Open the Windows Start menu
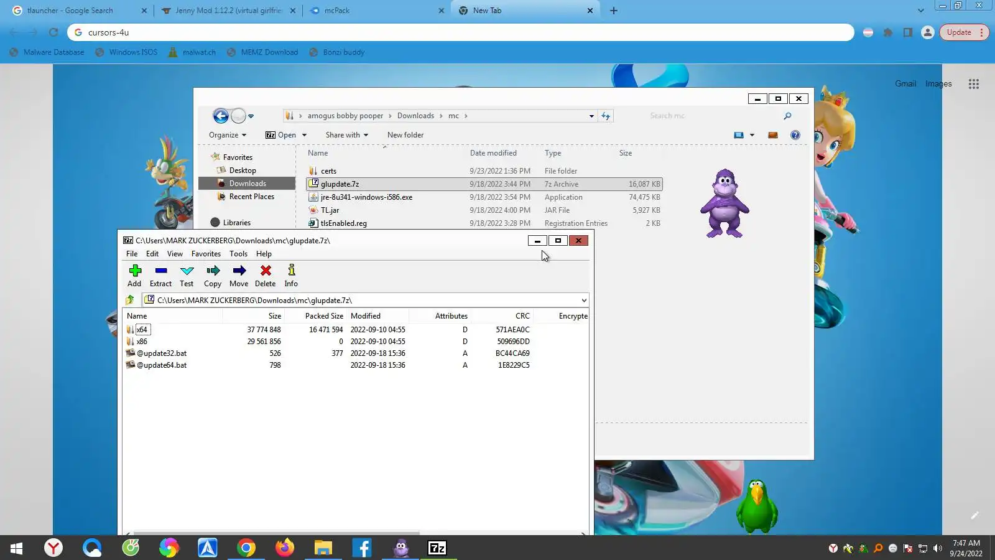 [17, 548]
